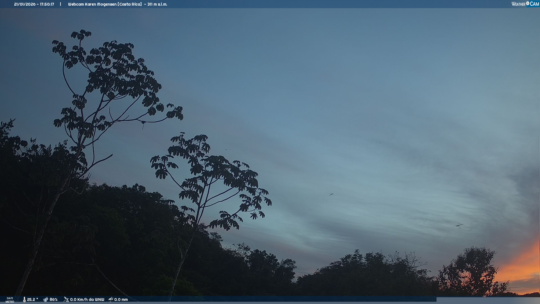540x304 pixels.
Task: Click the WeatherCam logo
Action: (x=525, y=4)
